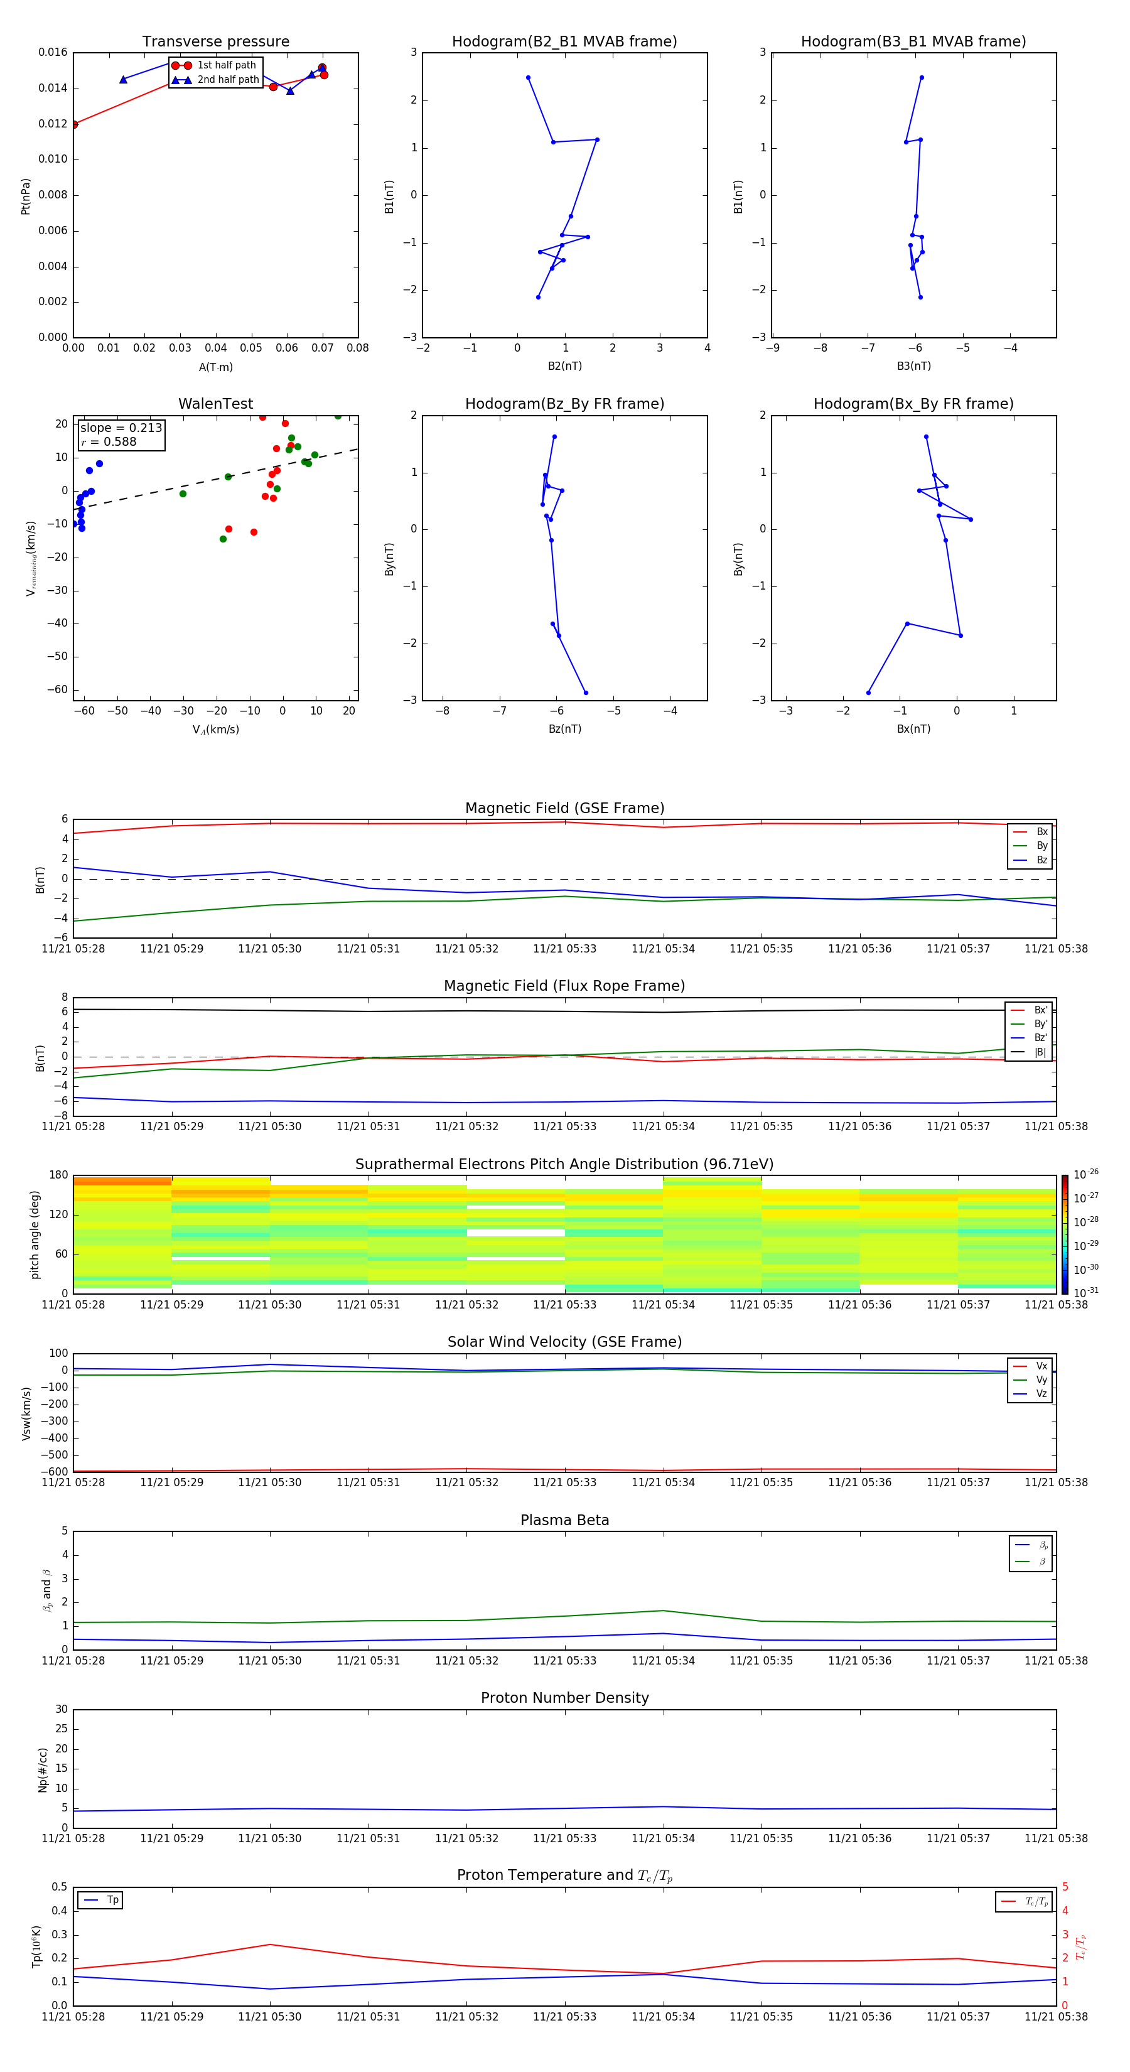Click the 'r = 0.588' annotation text
Viewport: 1130px width, 2072px height.
point(109,441)
